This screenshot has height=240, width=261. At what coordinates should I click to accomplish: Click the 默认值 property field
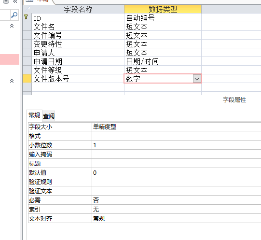[x=176, y=172]
